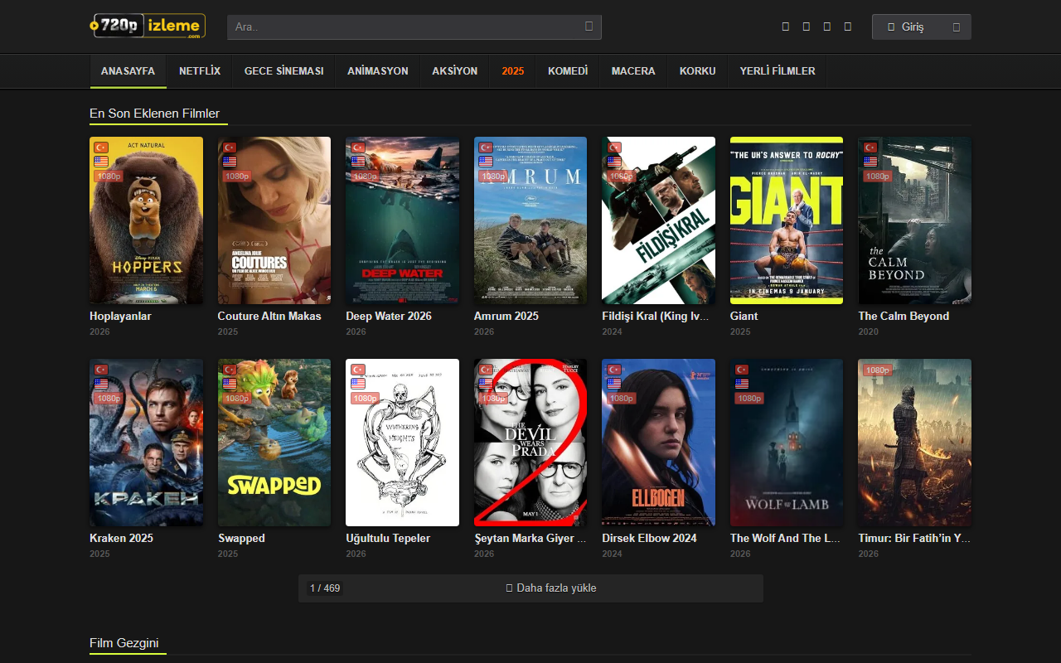Click the Turkish flag on The Calm Beyond poster

click(x=870, y=148)
